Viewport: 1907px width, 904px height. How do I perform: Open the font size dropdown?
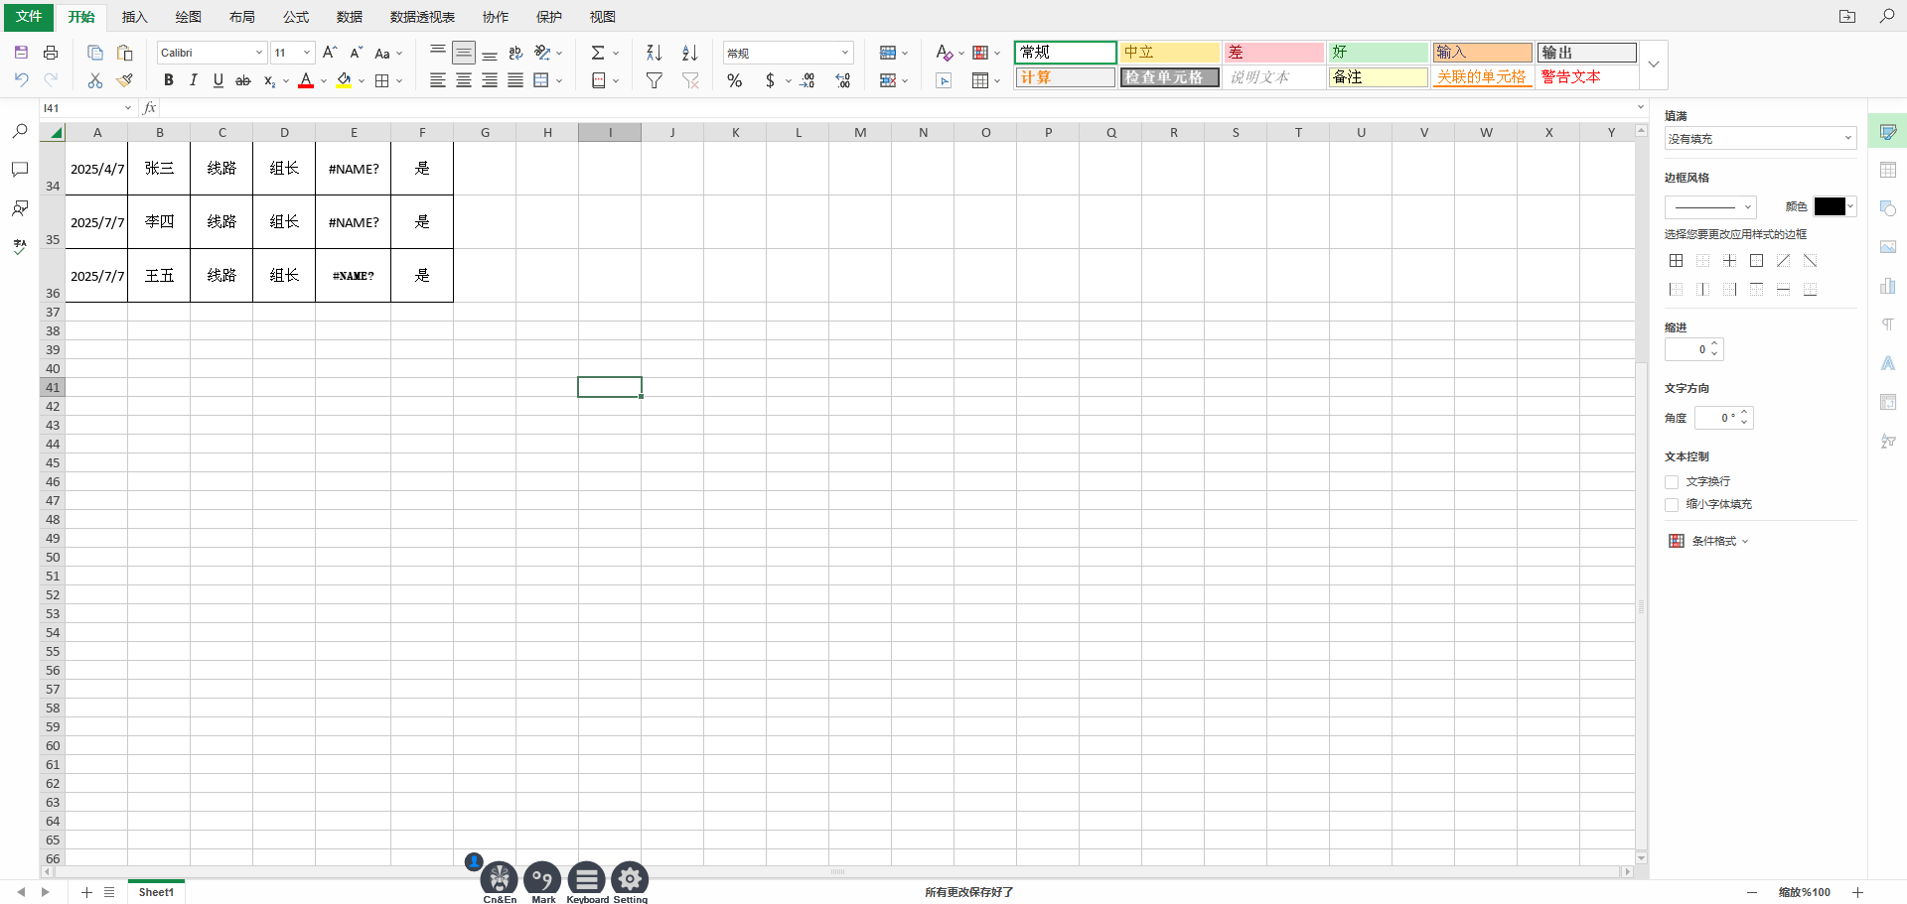pyautogui.click(x=307, y=53)
